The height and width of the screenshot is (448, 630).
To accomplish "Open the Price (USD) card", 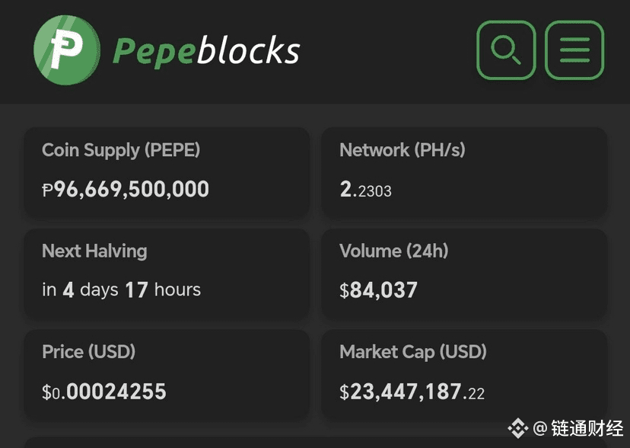I will click(167, 373).
